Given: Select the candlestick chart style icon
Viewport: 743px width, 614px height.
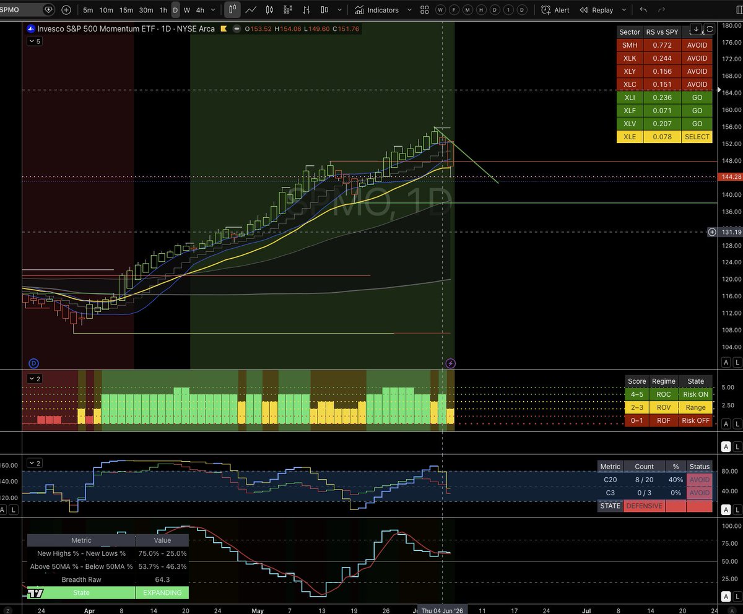Looking at the screenshot, I should 232,10.
